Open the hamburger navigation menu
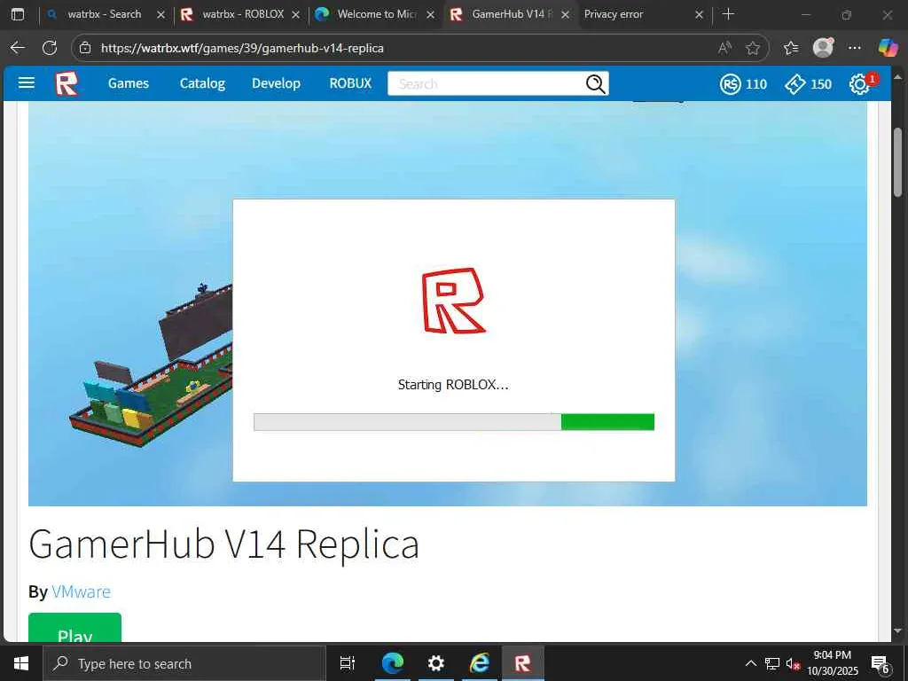The height and width of the screenshot is (681, 908). (x=26, y=83)
